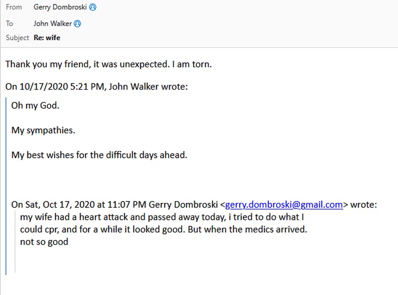Click the "Thank you my friend" reply line
This screenshot has width=398, height=295.
click(108, 64)
